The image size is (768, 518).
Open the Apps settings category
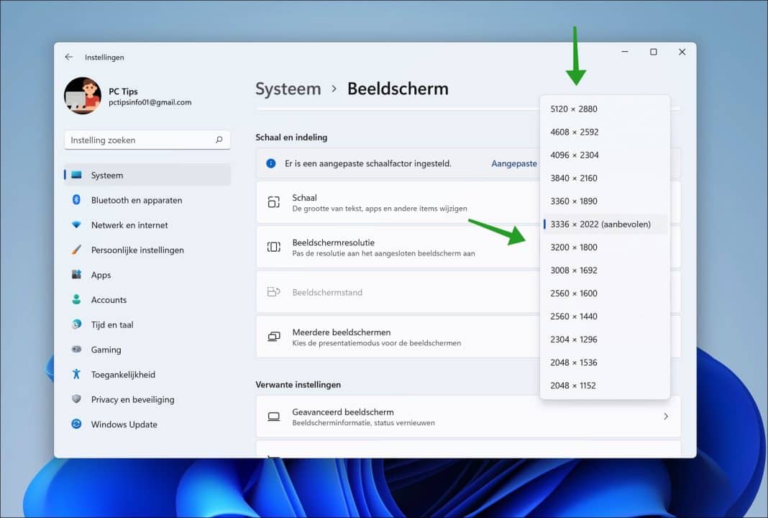(147, 275)
